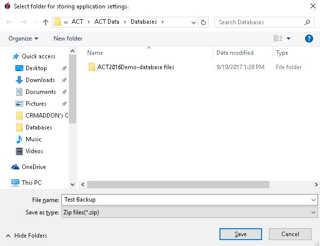Sort by the Type column header

(282, 53)
